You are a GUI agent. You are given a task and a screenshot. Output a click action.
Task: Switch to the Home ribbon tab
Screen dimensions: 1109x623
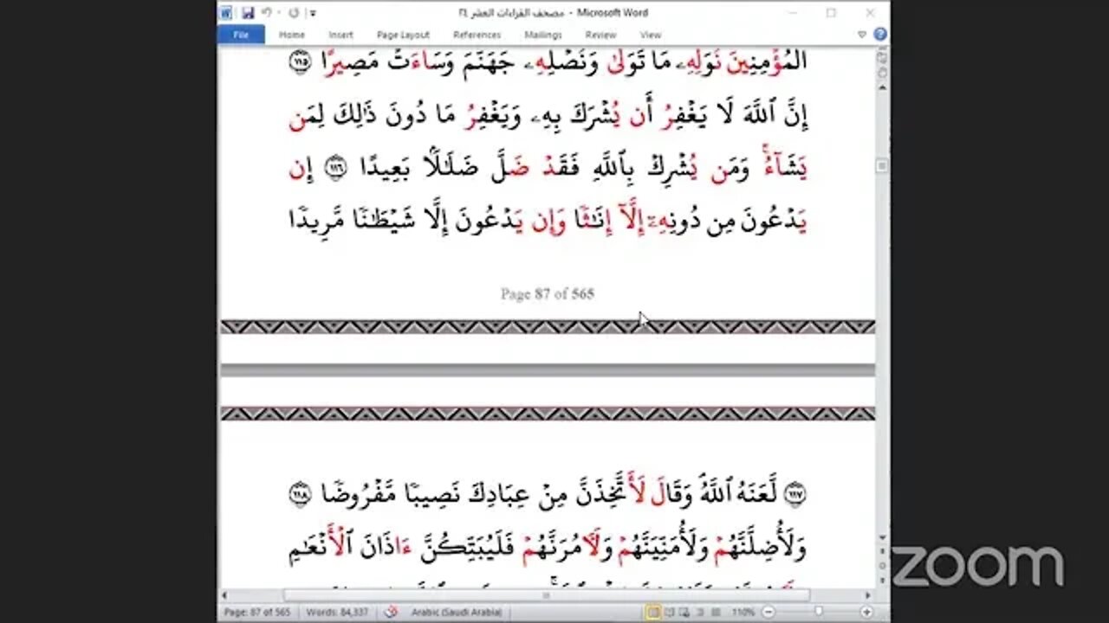[292, 35]
